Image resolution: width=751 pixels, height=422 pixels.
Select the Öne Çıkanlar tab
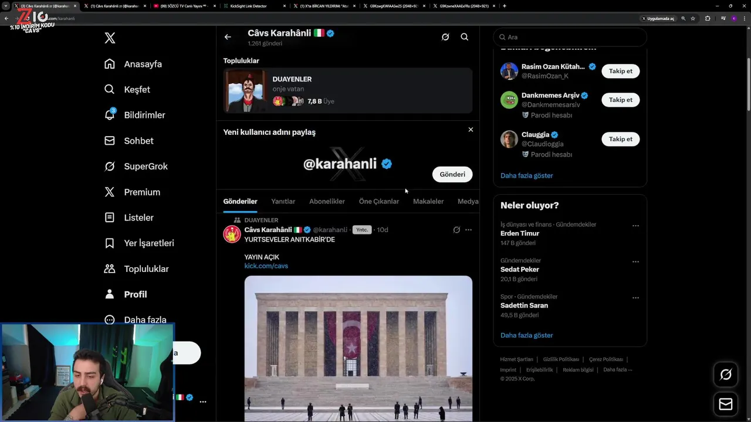pos(379,201)
